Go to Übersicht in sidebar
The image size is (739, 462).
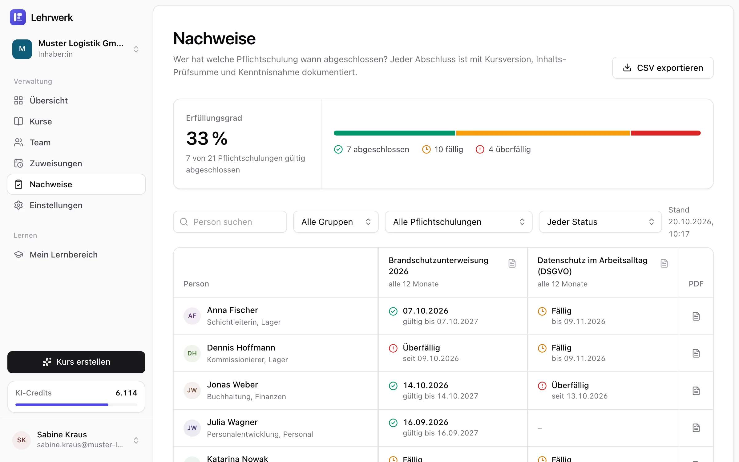point(76,100)
